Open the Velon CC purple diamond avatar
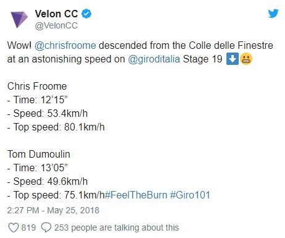Viewport: 285px width, 238px height. 19,19
